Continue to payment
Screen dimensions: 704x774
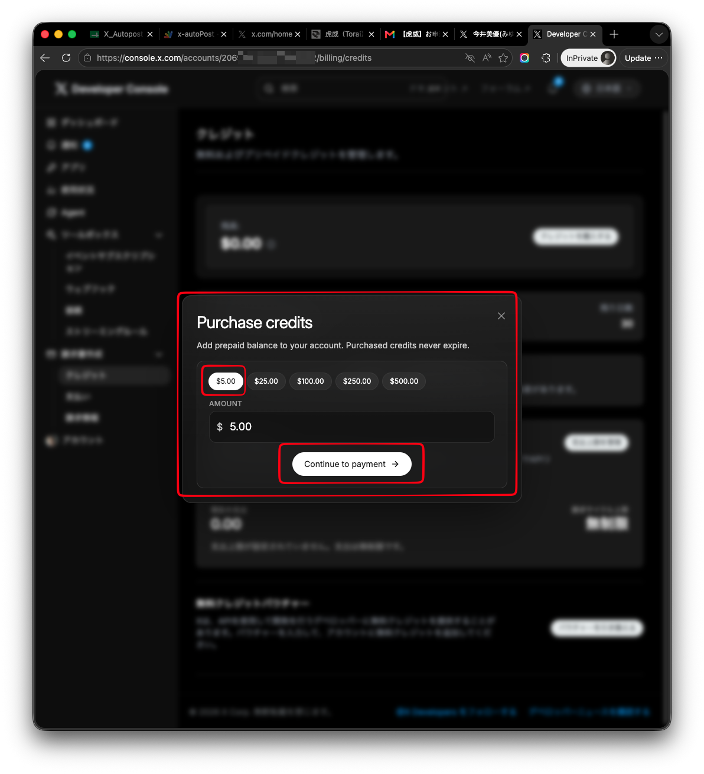point(352,464)
